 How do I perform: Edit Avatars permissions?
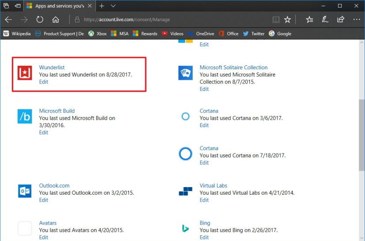pos(44,237)
